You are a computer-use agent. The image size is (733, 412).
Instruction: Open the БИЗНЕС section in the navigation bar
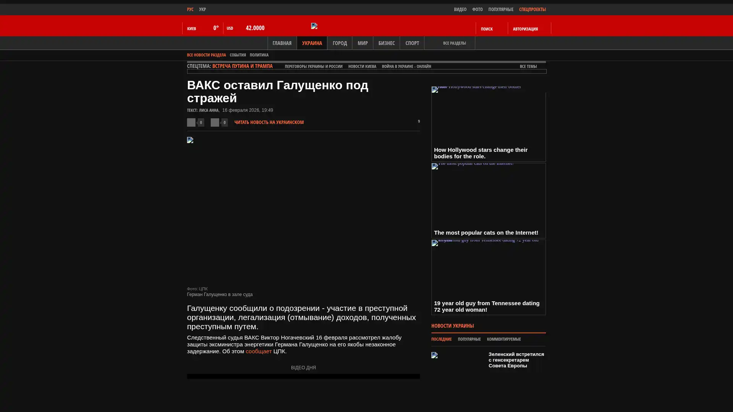[386, 43]
